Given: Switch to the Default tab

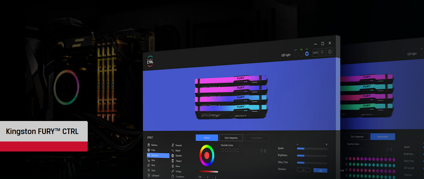Looking at the screenshot, I should 207,138.
